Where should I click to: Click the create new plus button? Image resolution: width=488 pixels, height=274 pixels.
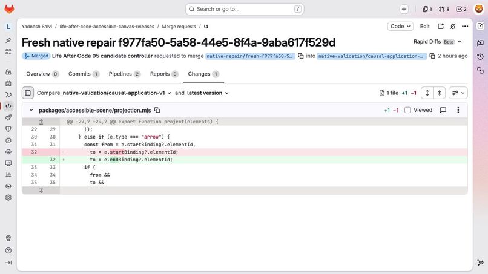pyautogui.click(x=404, y=9)
